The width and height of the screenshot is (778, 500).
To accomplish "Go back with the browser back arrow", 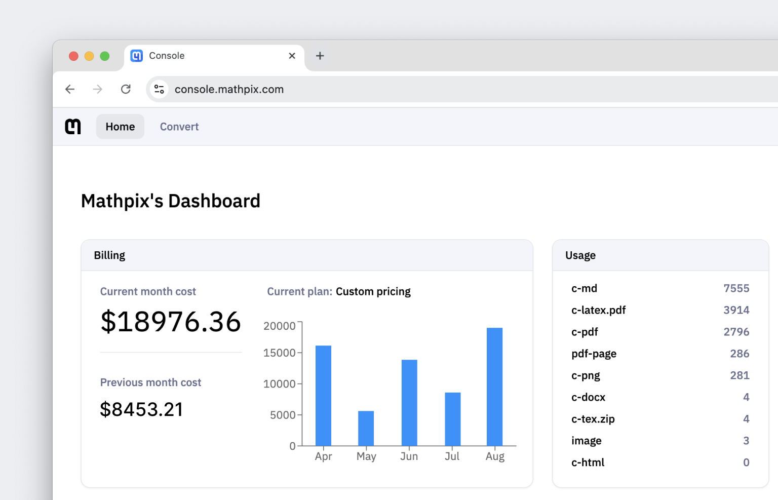I will pyautogui.click(x=70, y=89).
